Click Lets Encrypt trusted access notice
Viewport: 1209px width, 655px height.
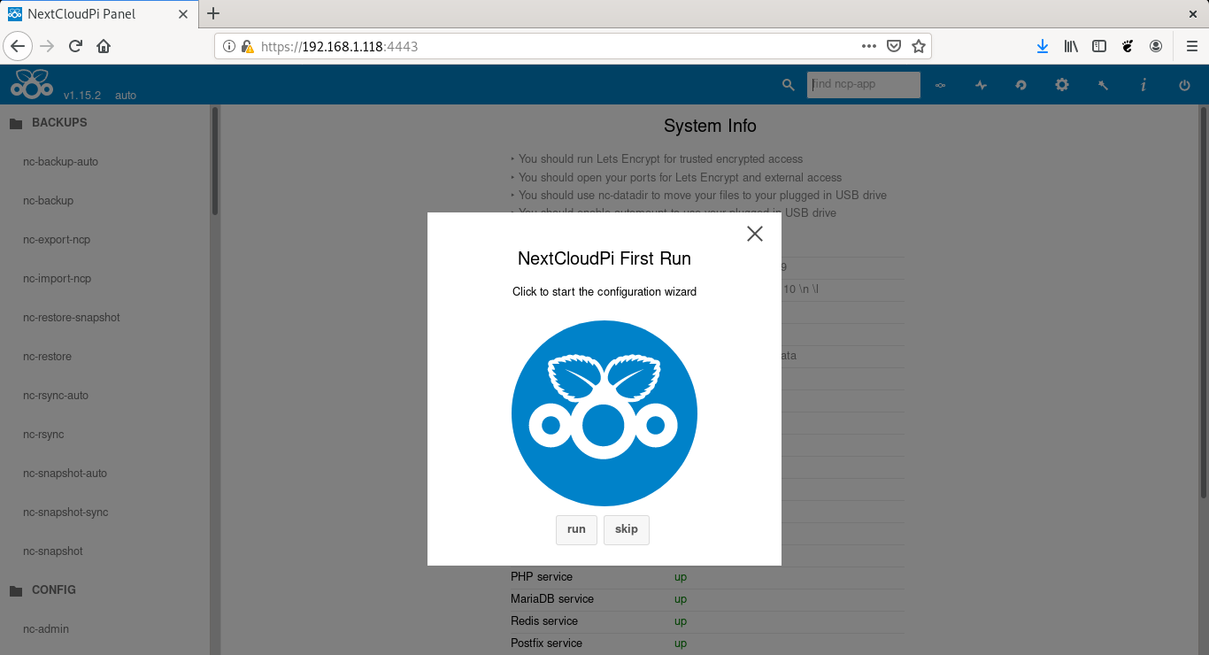(x=660, y=159)
